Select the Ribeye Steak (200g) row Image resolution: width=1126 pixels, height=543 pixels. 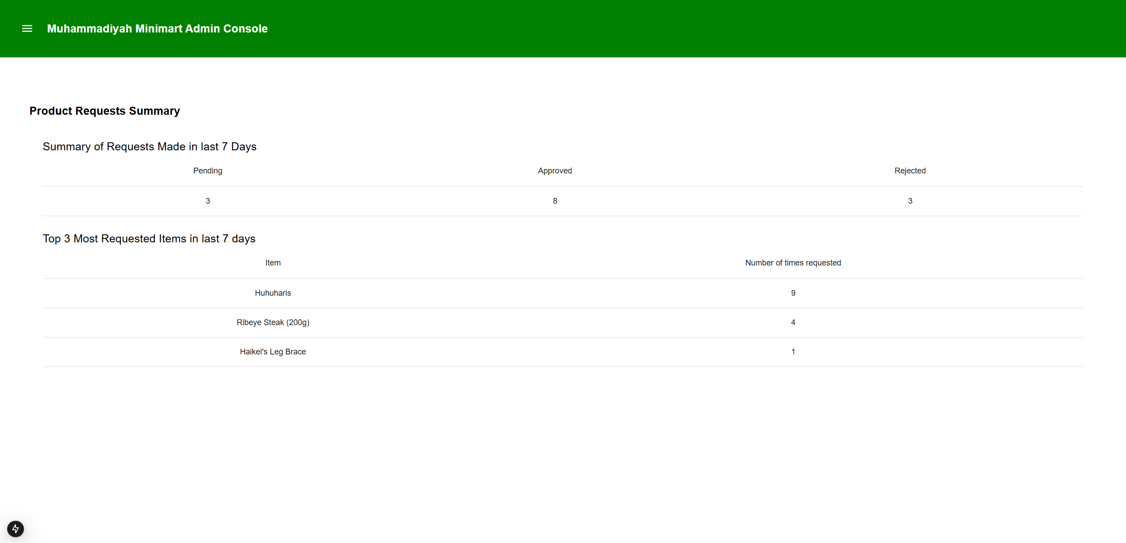273,322
